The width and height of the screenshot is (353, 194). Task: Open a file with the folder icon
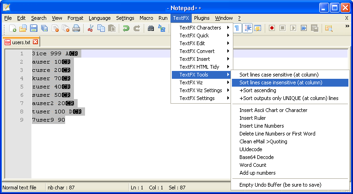(x=23, y=28)
